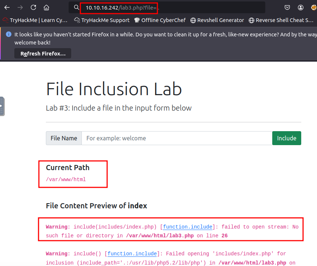Screen dimensions: 317x266
Task: Click the info icon on the notification banner
Action: (x=8, y=34)
